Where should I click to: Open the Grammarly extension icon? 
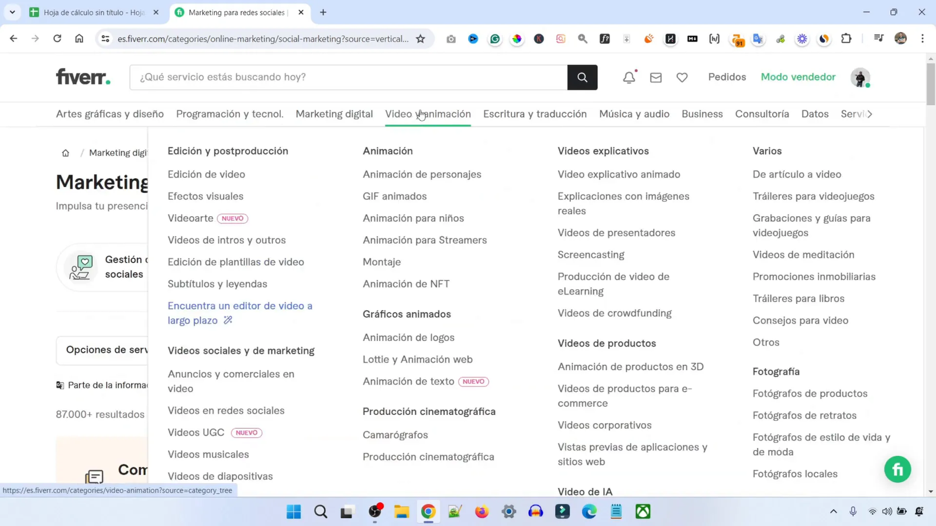pyautogui.click(x=495, y=39)
